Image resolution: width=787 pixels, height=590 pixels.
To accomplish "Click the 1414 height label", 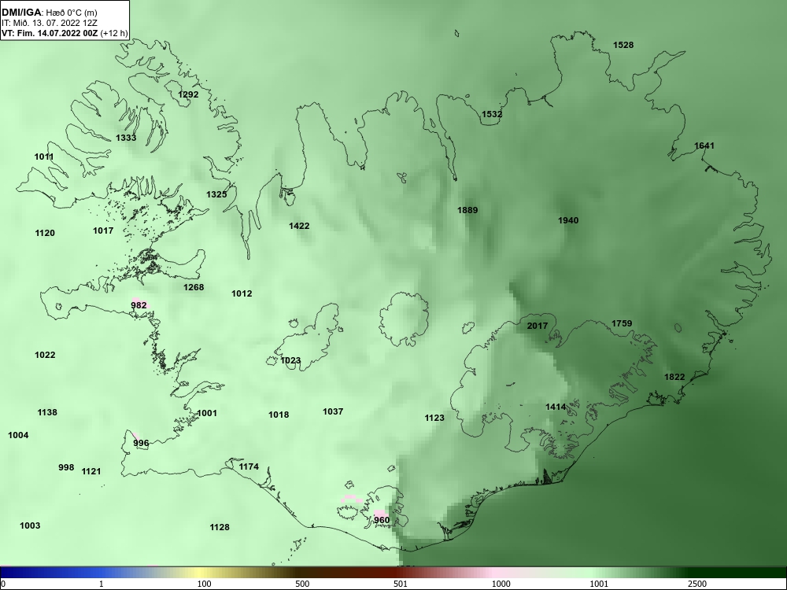I will 556,407.
